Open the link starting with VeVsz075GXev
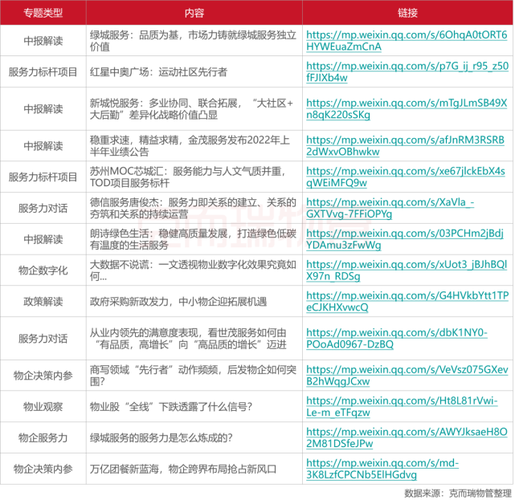 (407, 376)
